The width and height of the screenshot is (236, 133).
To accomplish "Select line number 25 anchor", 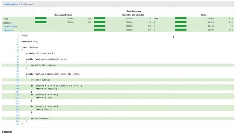I will click(x=17, y=106).
